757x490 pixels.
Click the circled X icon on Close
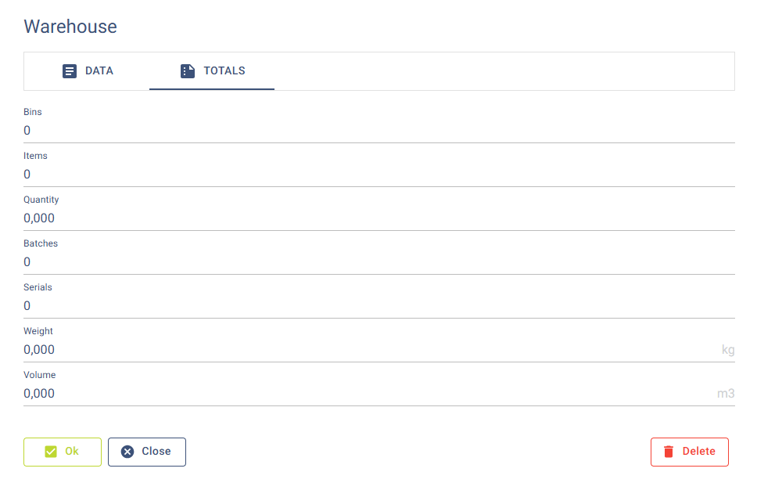(x=127, y=452)
